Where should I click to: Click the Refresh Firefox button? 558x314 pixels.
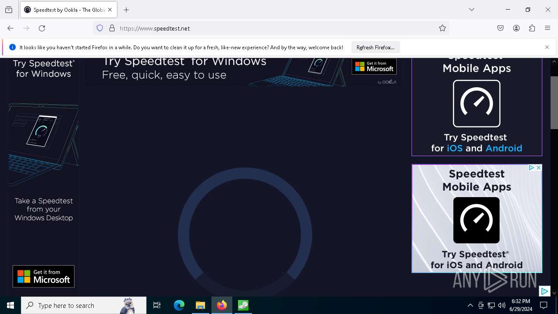coord(375,47)
